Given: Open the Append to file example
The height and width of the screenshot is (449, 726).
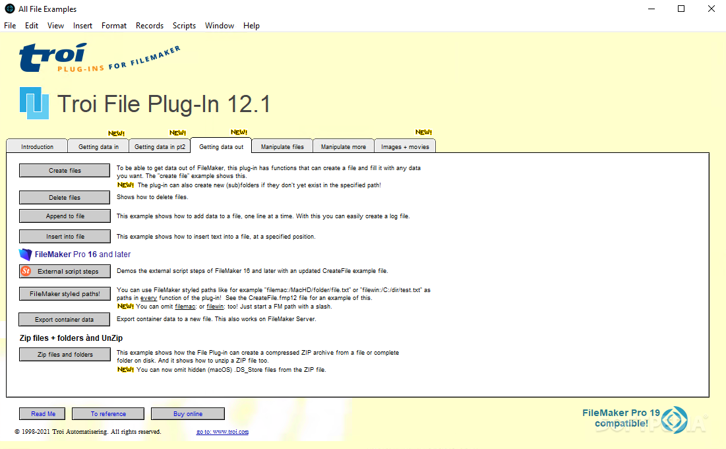Looking at the screenshot, I should coord(65,216).
